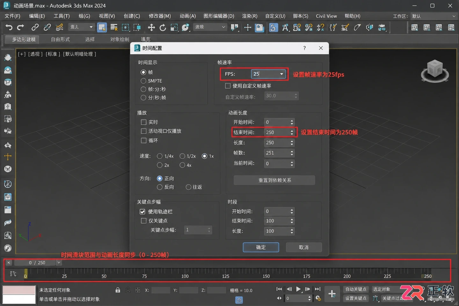The height and width of the screenshot is (306, 459).
Task: Open the 工作区 默认 workspace dropdown
Action: point(434,16)
